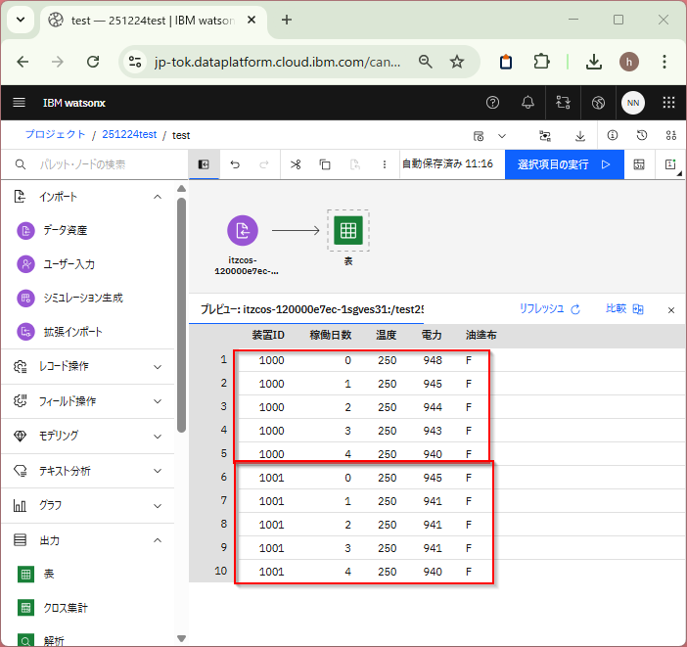Click power value 948 in row 1
Screen dimensions: 687x647
point(433,360)
